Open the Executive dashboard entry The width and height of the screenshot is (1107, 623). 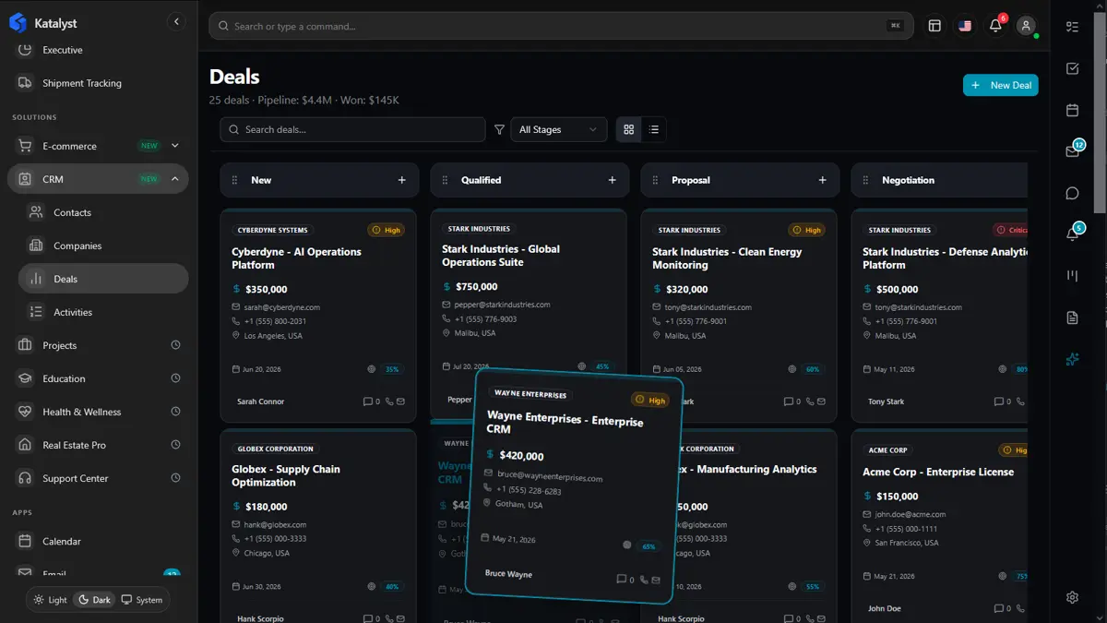click(99, 50)
